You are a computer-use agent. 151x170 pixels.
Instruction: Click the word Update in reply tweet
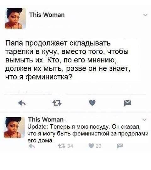37,127
